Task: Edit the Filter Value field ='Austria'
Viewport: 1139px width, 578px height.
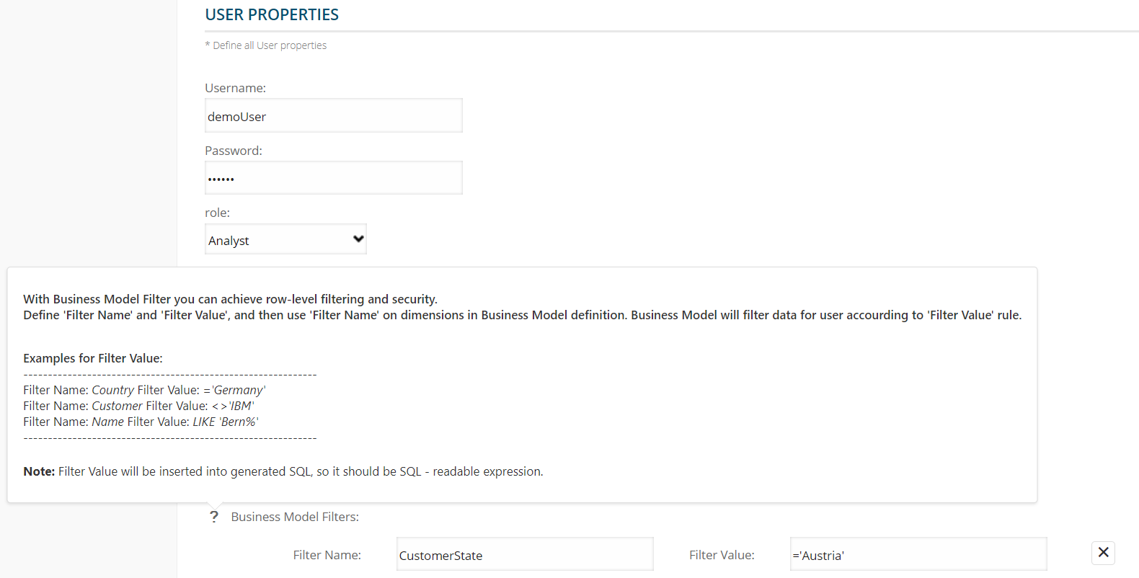Action: pyautogui.click(x=918, y=554)
